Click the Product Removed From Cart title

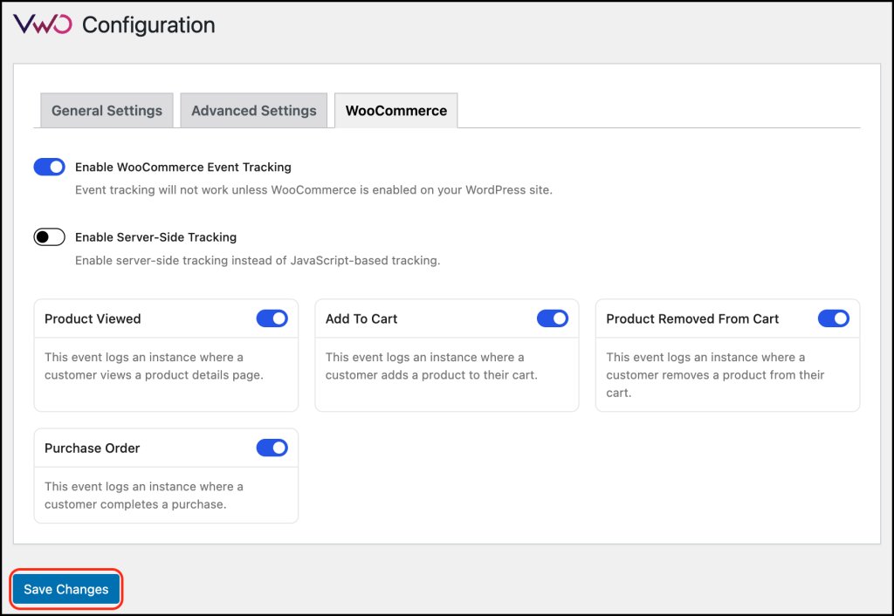[692, 319]
